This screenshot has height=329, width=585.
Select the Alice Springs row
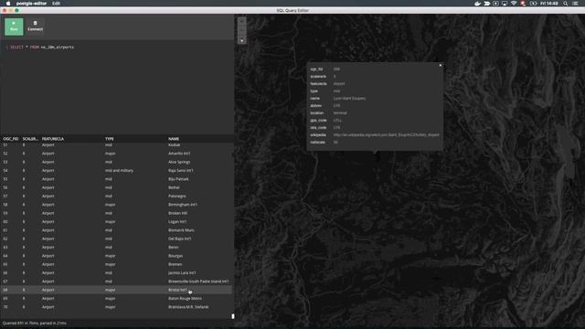pos(116,162)
